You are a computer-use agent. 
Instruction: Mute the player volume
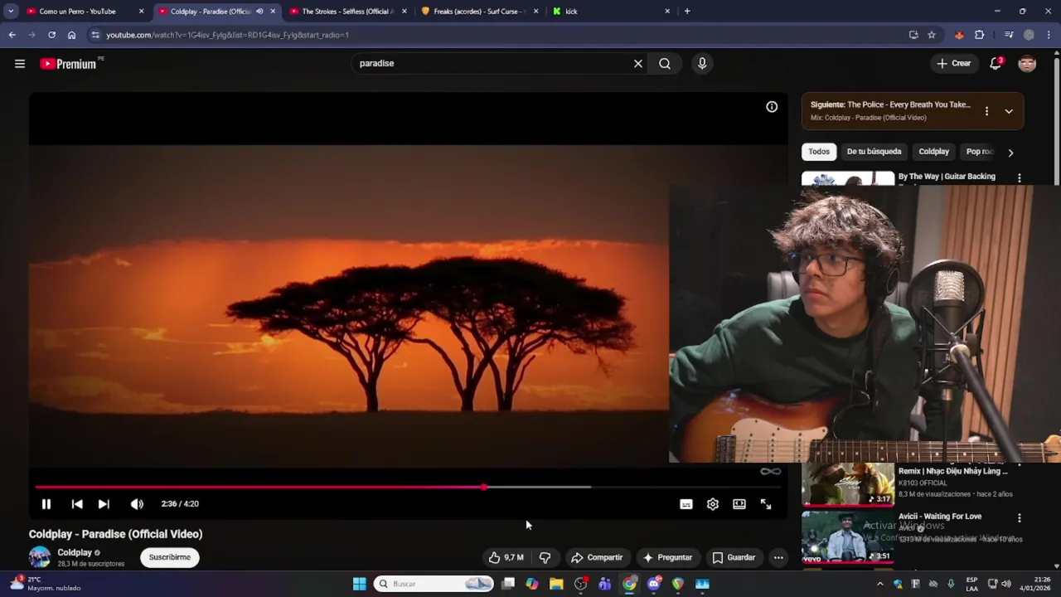tap(137, 504)
